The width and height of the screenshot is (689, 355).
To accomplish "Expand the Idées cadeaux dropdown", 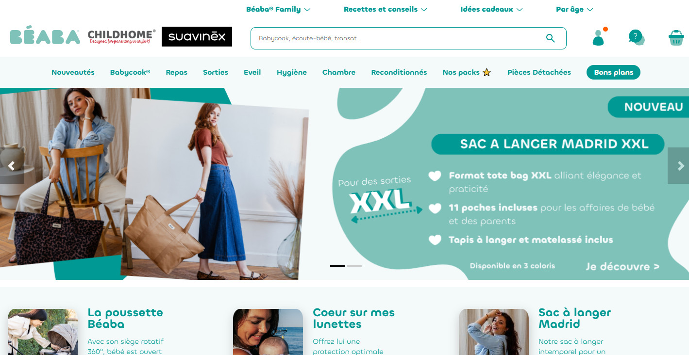I will (491, 9).
